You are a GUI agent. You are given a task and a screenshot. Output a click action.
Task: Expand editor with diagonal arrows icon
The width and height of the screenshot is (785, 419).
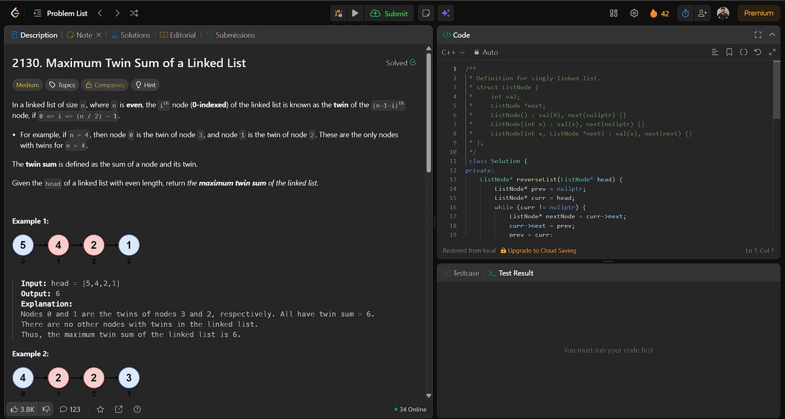[772, 52]
